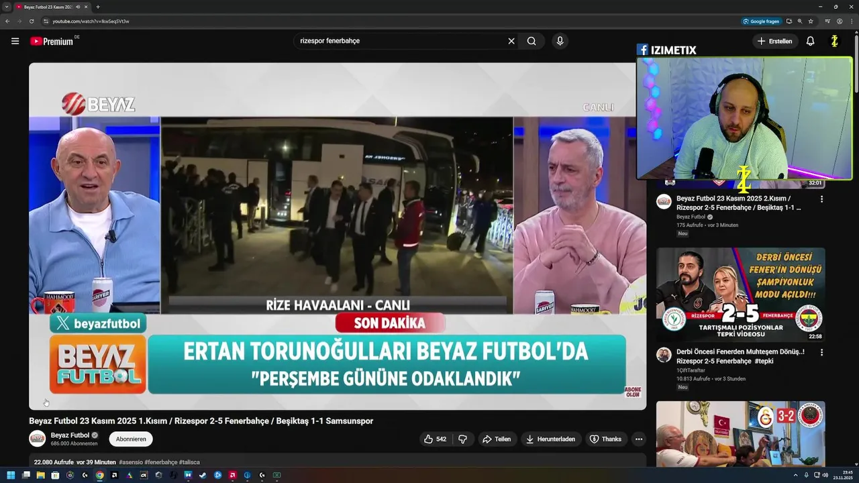This screenshot has width=859, height=483.
Task: Share the video via Teilen
Action: tap(497, 439)
